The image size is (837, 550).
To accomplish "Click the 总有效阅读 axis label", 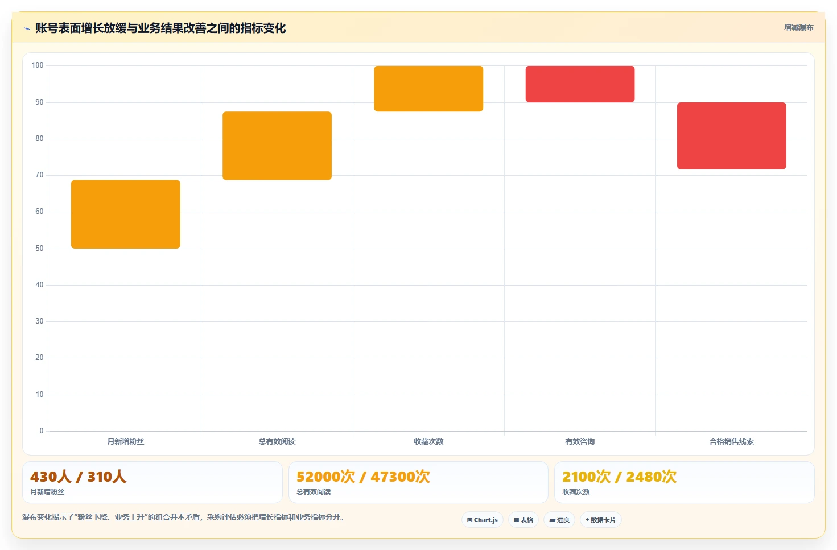I will [277, 441].
